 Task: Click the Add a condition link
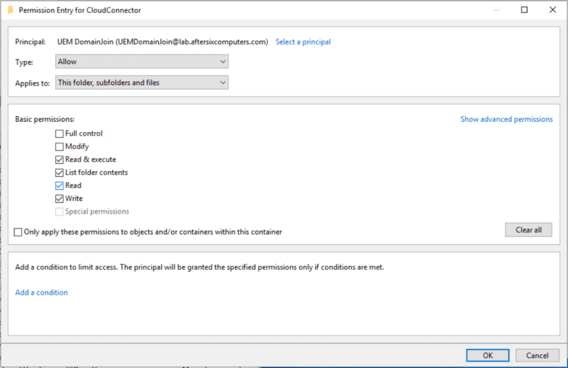41,292
